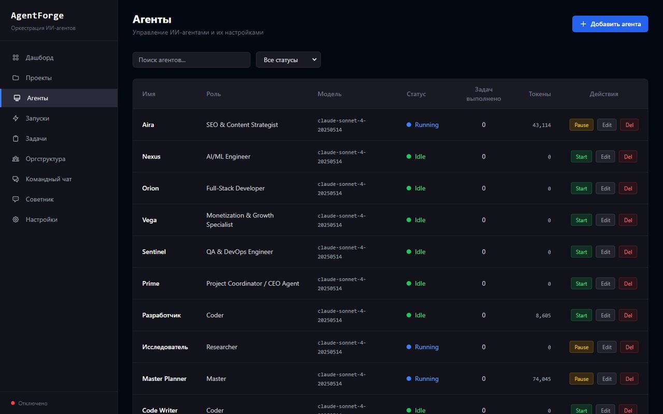Edit the Разработчик agent
This screenshot has height=414, width=663.
606,315
